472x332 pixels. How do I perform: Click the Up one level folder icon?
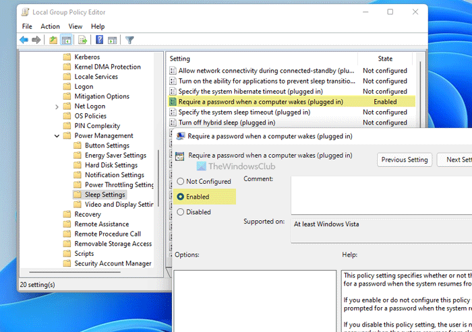click(x=53, y=40)
